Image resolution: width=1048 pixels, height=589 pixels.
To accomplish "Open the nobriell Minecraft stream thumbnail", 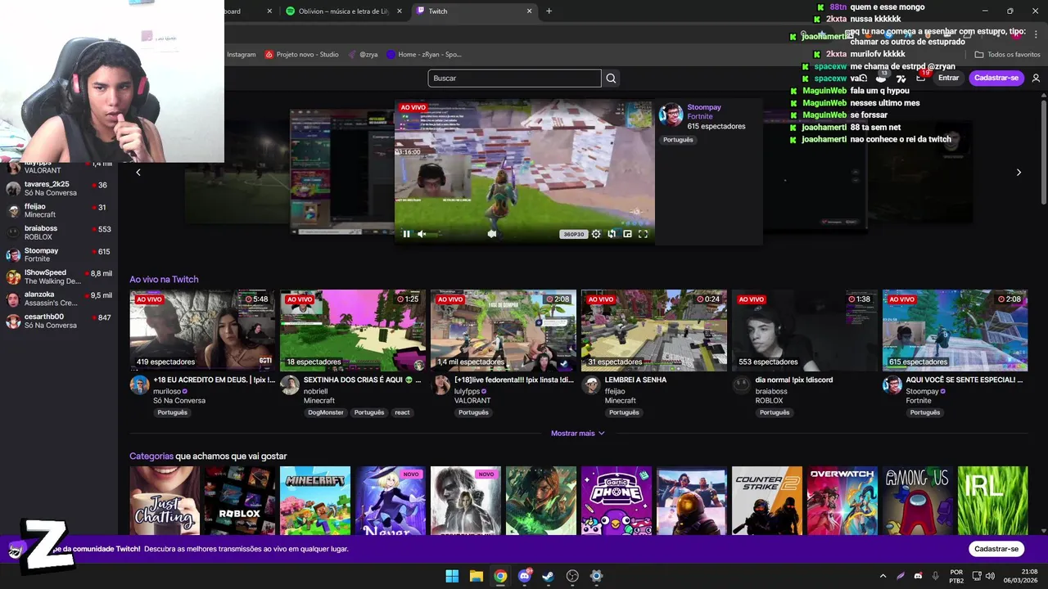I will point(353,330).
